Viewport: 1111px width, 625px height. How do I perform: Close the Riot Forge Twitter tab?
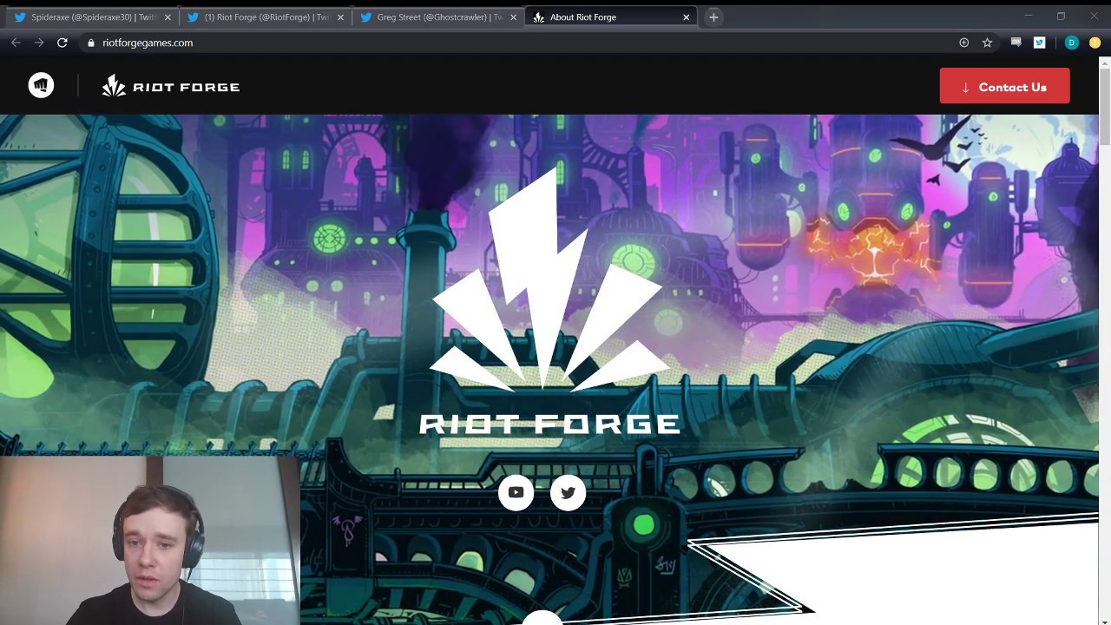tap(340, 17)
